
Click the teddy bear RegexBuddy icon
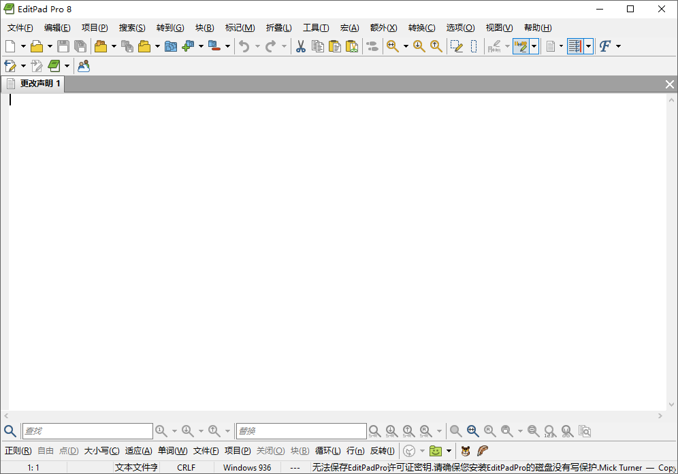point(465,451)
